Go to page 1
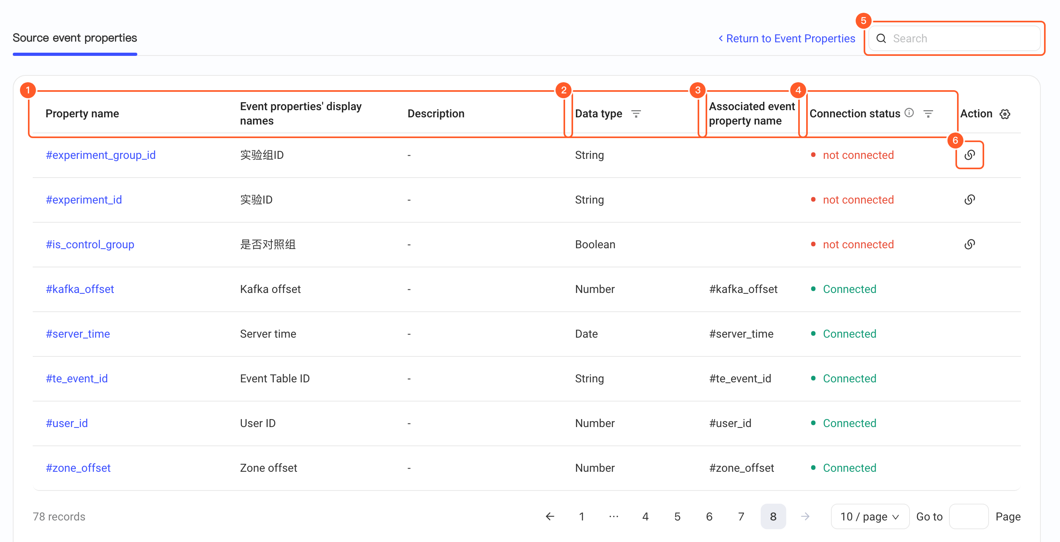Viewport: 1060px width, 542px height. click(581, 516)
